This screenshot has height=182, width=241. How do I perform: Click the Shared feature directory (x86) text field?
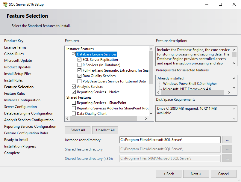(170, 158)
